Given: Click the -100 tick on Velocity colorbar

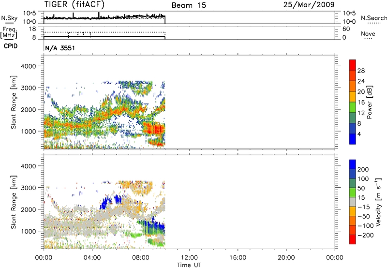Looking at the screenshot, I should (365, 226).
